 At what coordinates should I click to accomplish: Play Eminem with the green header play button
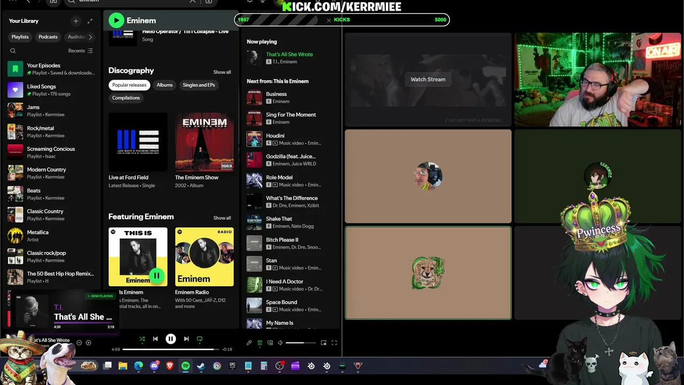tap(116, 20)
